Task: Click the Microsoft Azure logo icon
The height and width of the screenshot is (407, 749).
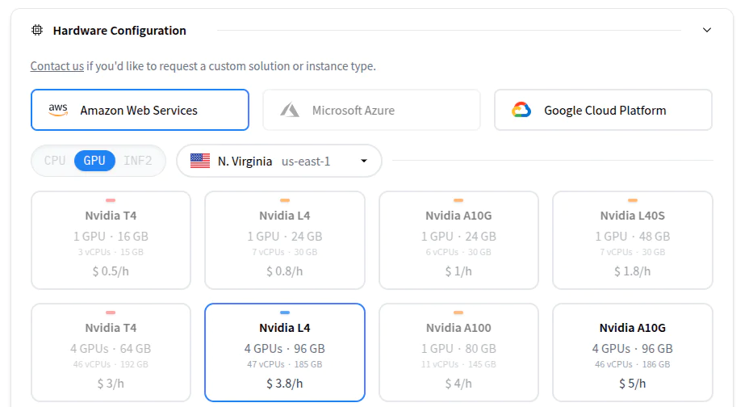Action: tap(290, 110)
